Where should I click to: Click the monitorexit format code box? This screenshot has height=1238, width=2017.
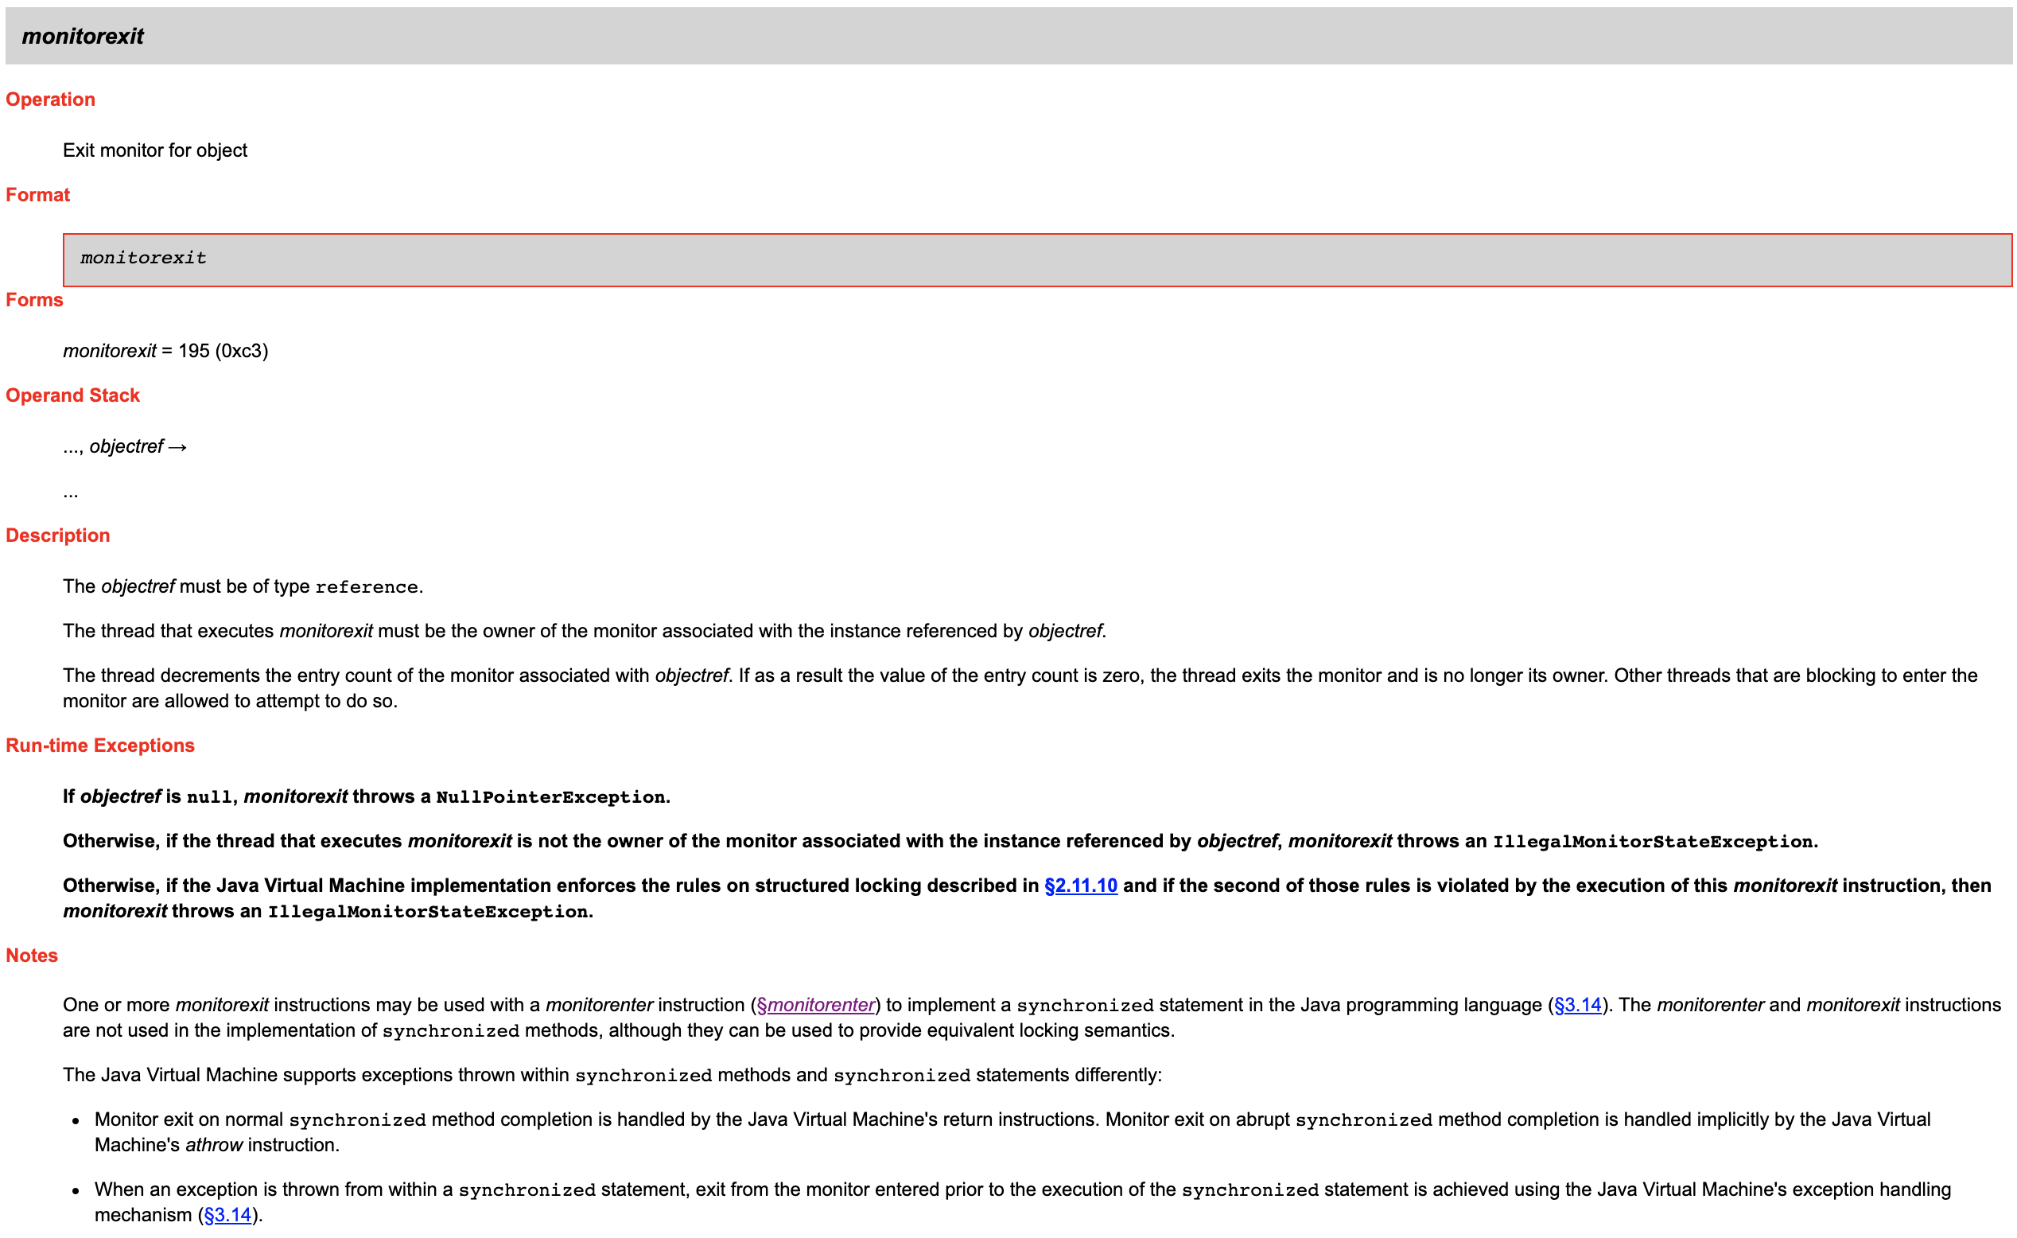tap(143, 259)
